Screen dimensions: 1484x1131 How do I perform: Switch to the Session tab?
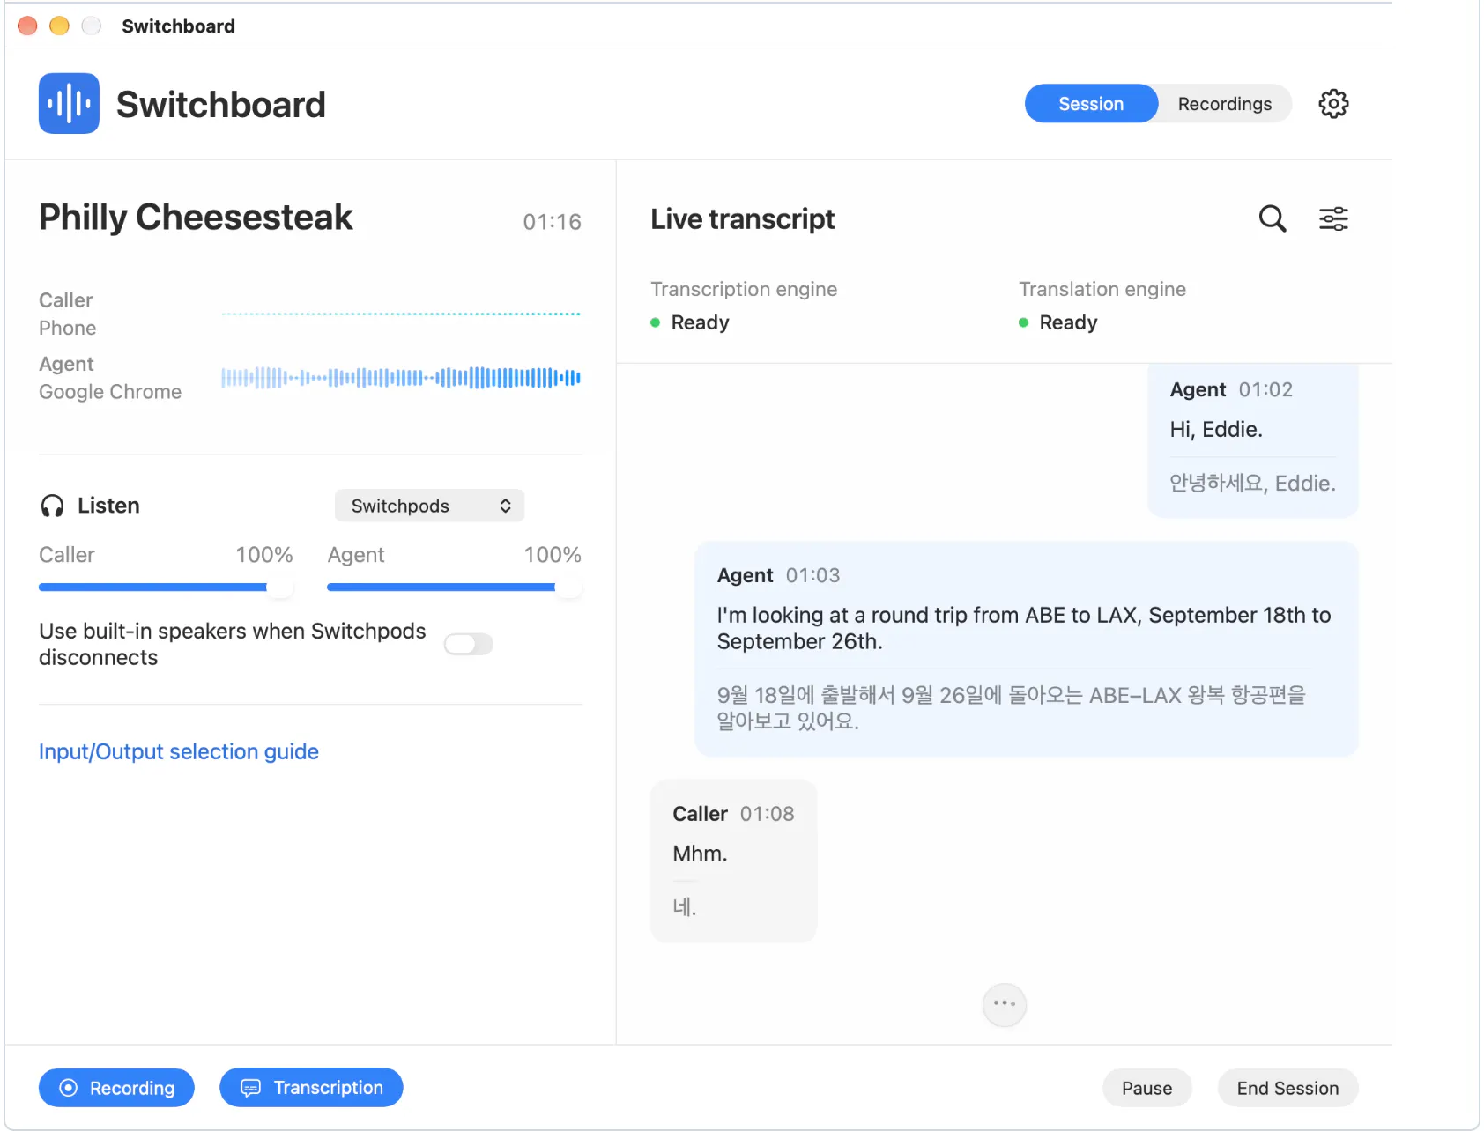1091,104
